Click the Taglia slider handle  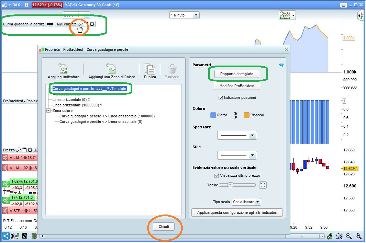coord(230,185)
